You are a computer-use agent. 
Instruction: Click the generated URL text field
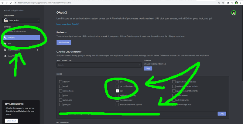click(x=138, y=114)
